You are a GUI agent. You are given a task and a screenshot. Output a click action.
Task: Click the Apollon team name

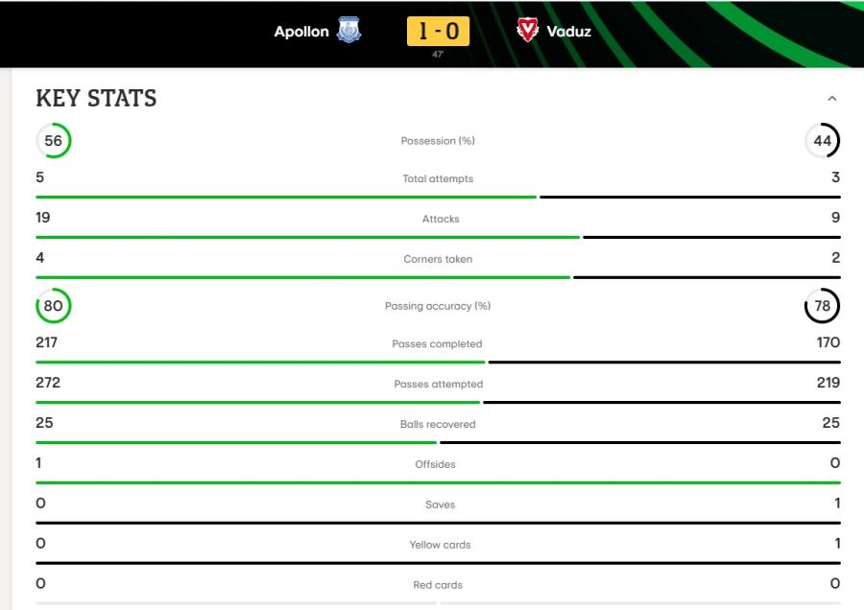click(301, 32)
